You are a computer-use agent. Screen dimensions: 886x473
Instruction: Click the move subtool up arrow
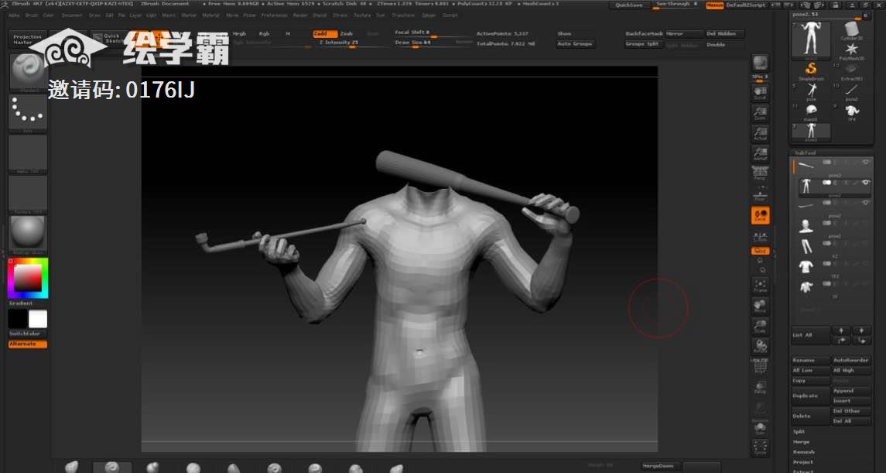tap(842, 331)
